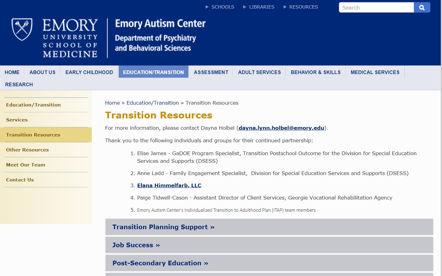Viewport: 442px width, 276px height.
Task: Click the arrow beside LIBRARIES link
Action: pos(245,7)
